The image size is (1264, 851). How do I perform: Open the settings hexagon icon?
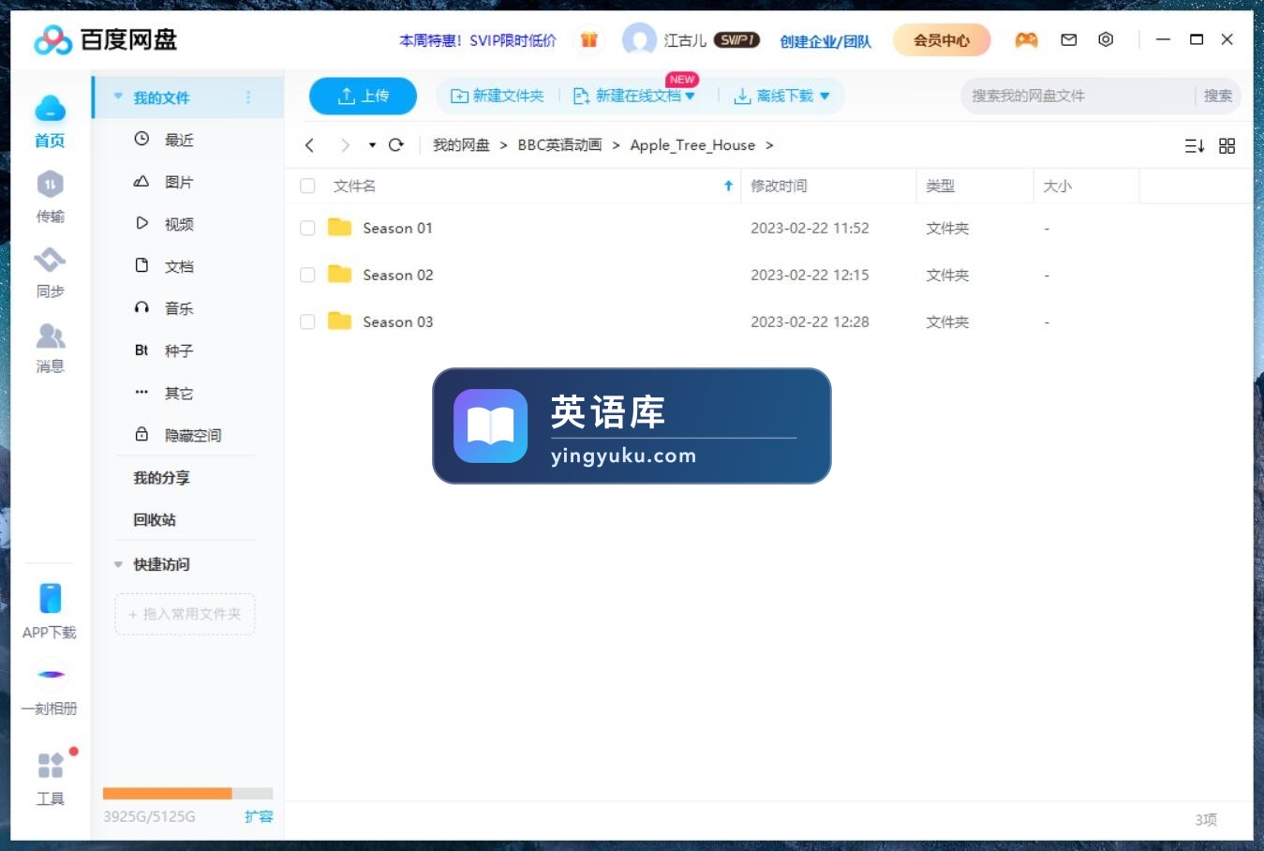coord(1106,39)
